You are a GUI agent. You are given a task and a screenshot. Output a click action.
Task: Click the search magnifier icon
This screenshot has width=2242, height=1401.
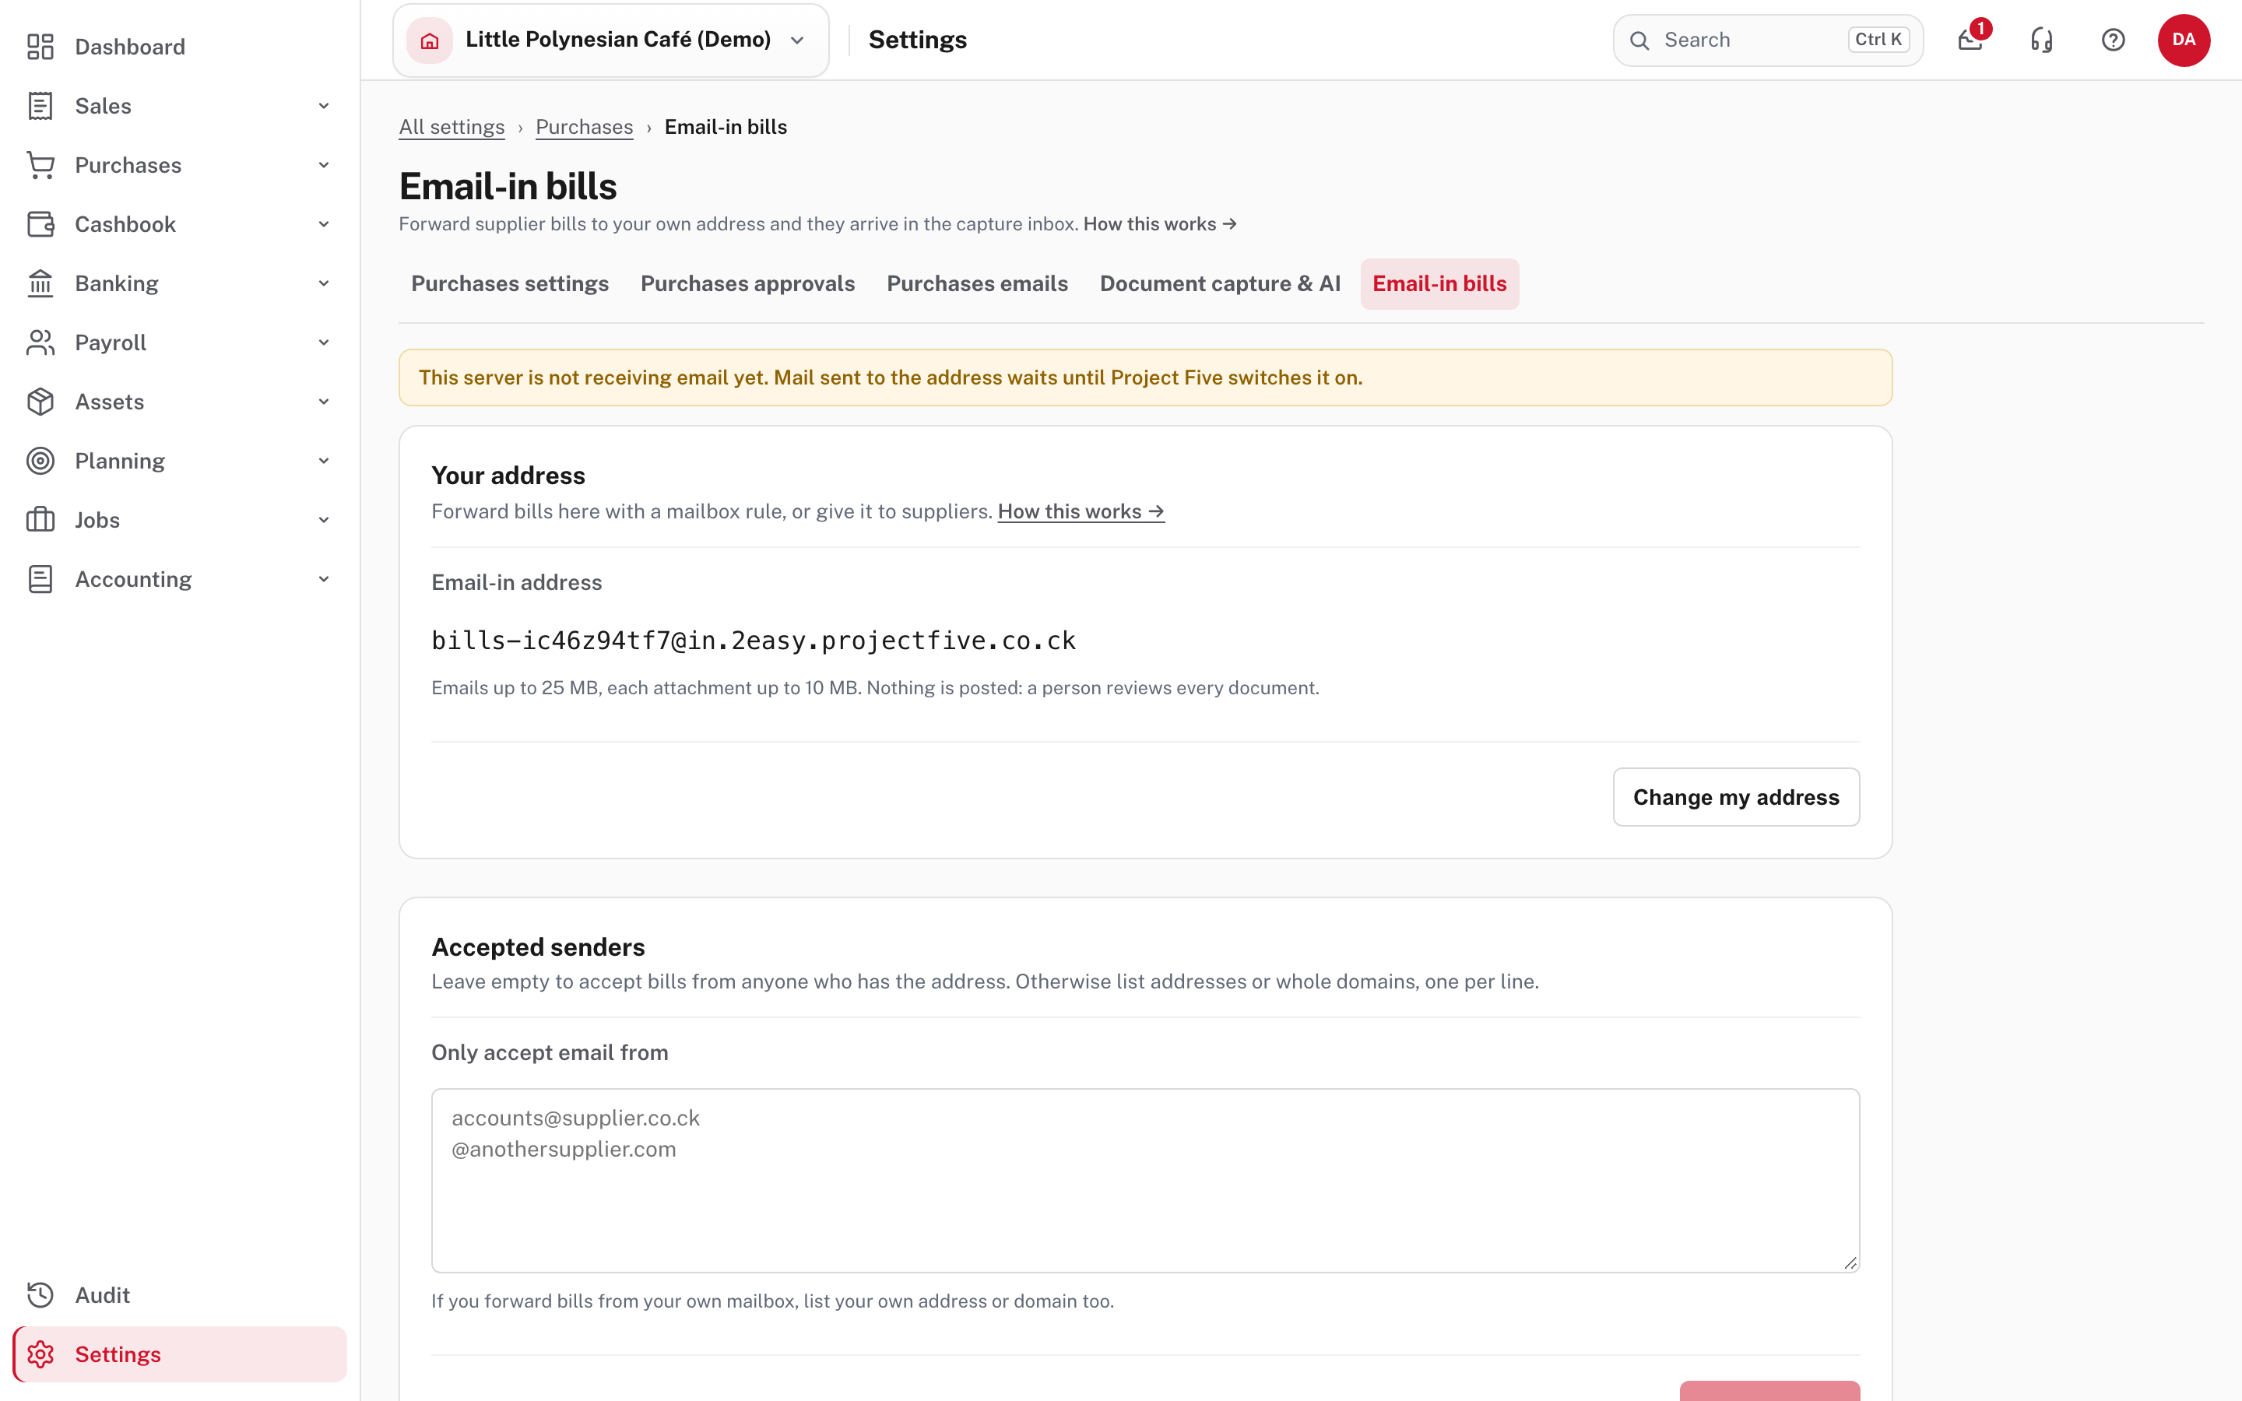click(1639, 40)
